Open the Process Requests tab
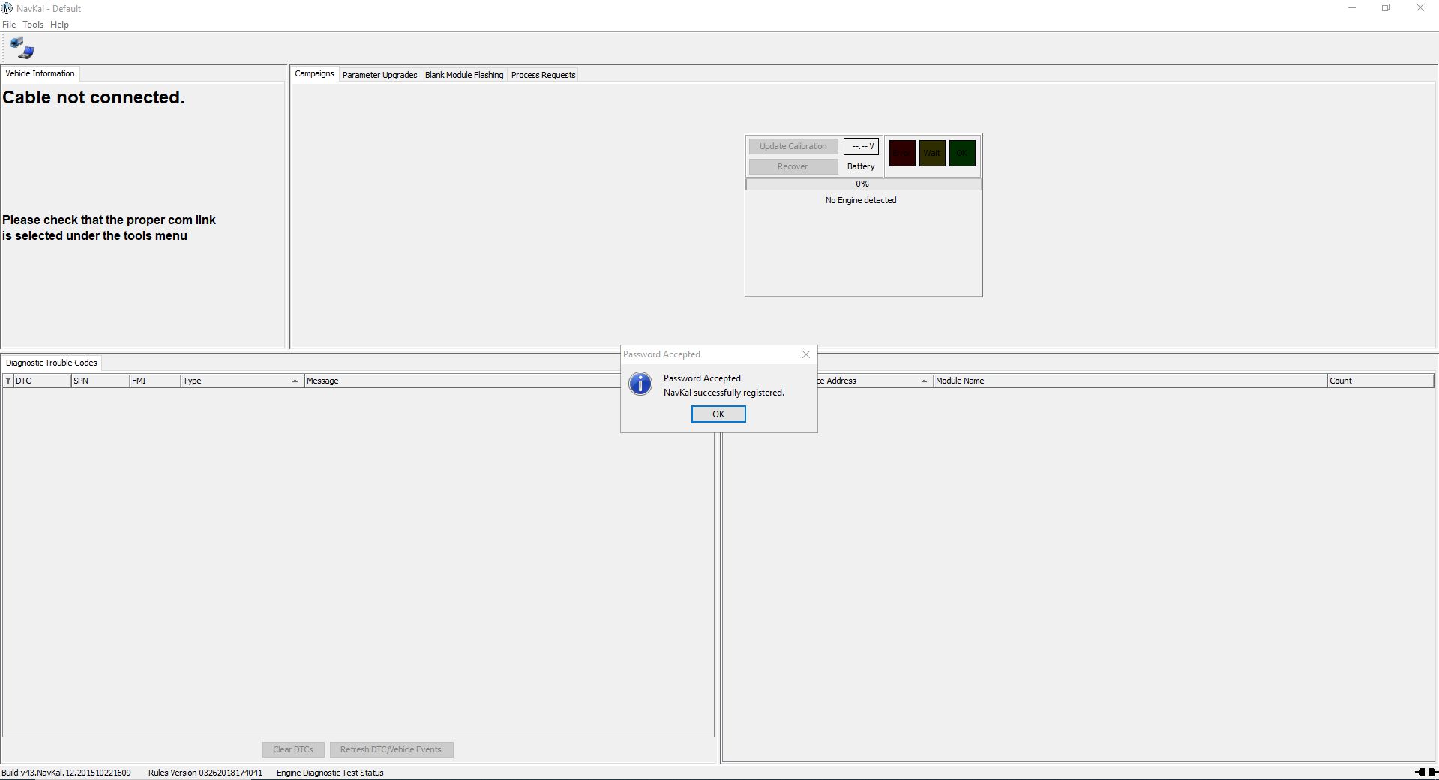 [543, 75]
